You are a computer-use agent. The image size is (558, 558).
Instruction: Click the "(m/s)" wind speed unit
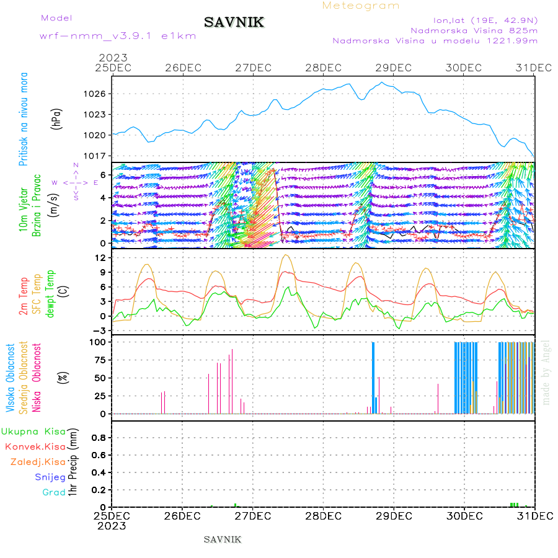54,205
